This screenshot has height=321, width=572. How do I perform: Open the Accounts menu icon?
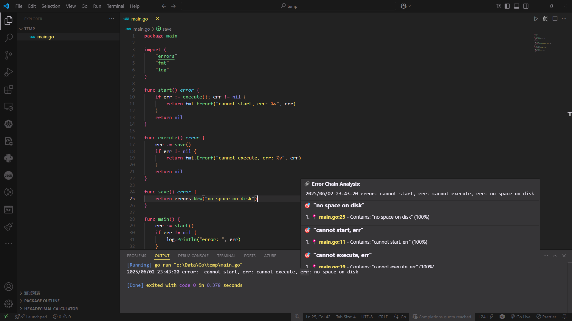click(9, 286)
